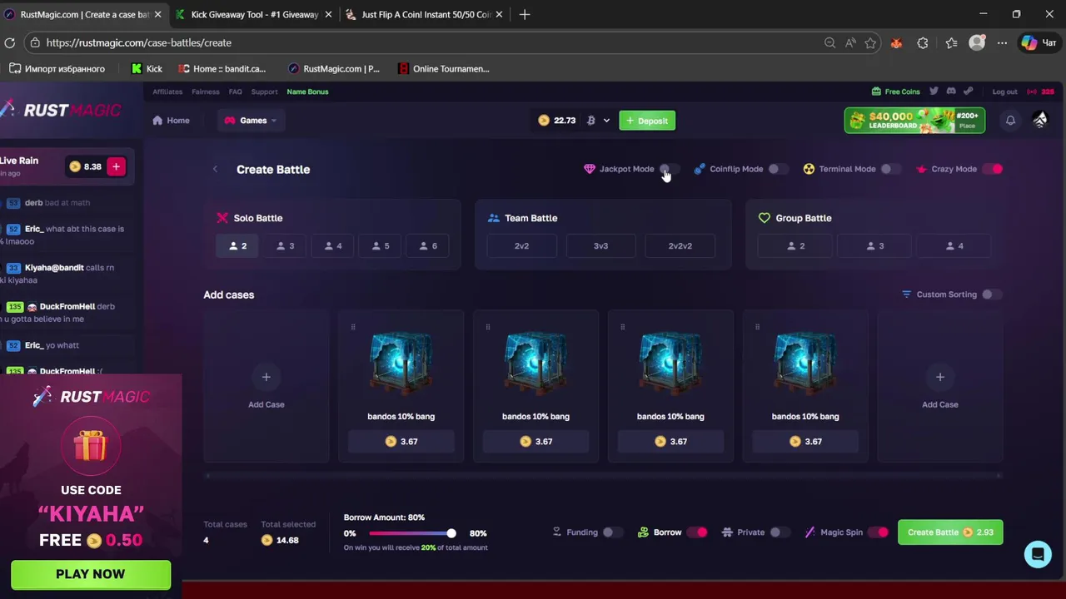
Task: Click the Bitcoin currency icon
Action: pyautogui.click(x=590, y=121)
